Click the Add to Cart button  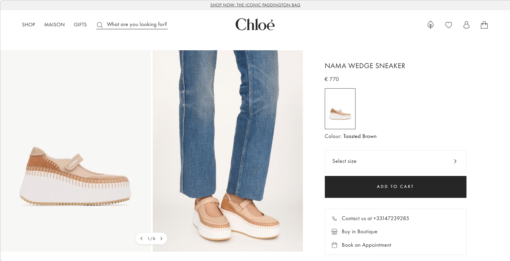pos(395,187)
